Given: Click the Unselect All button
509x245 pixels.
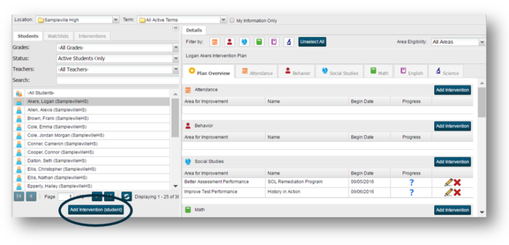Looking at the screenshot, I should [x=312, y=42].
